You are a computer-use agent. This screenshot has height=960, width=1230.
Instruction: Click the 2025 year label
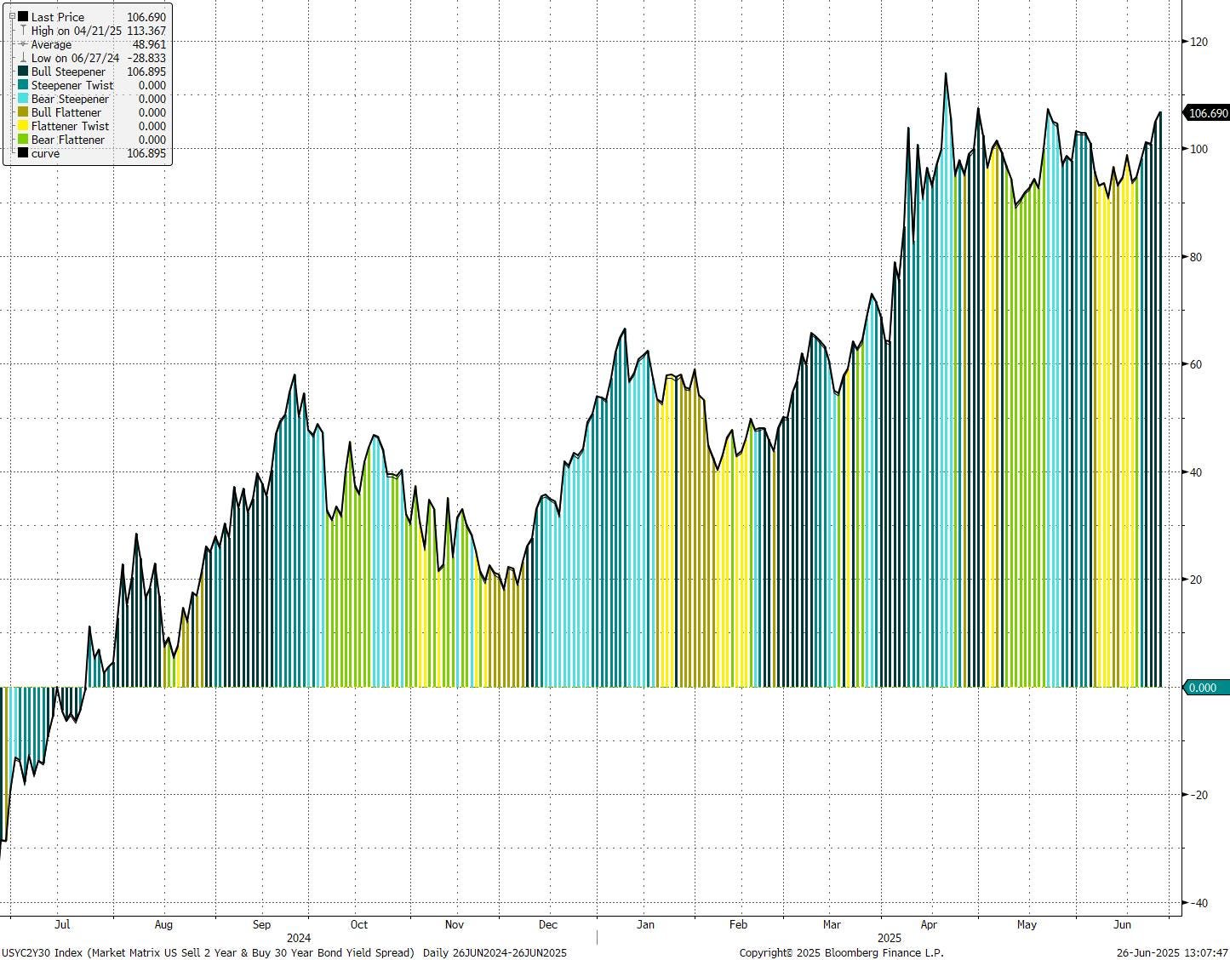pyautogui.click(x=890, y=938)
